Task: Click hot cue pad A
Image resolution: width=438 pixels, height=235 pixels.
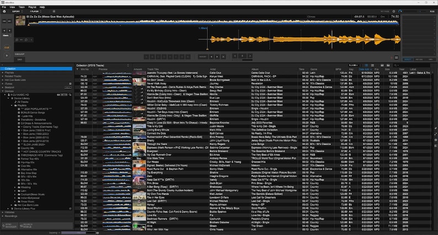Action: click(146, 57)
